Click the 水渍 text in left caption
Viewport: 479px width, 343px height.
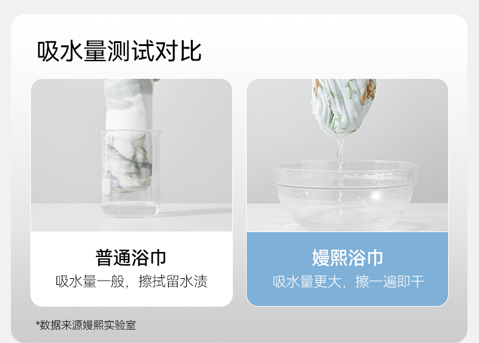[x=194, y=281]
